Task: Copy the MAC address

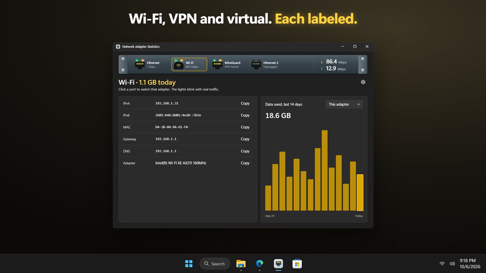Action: [245, 127]
